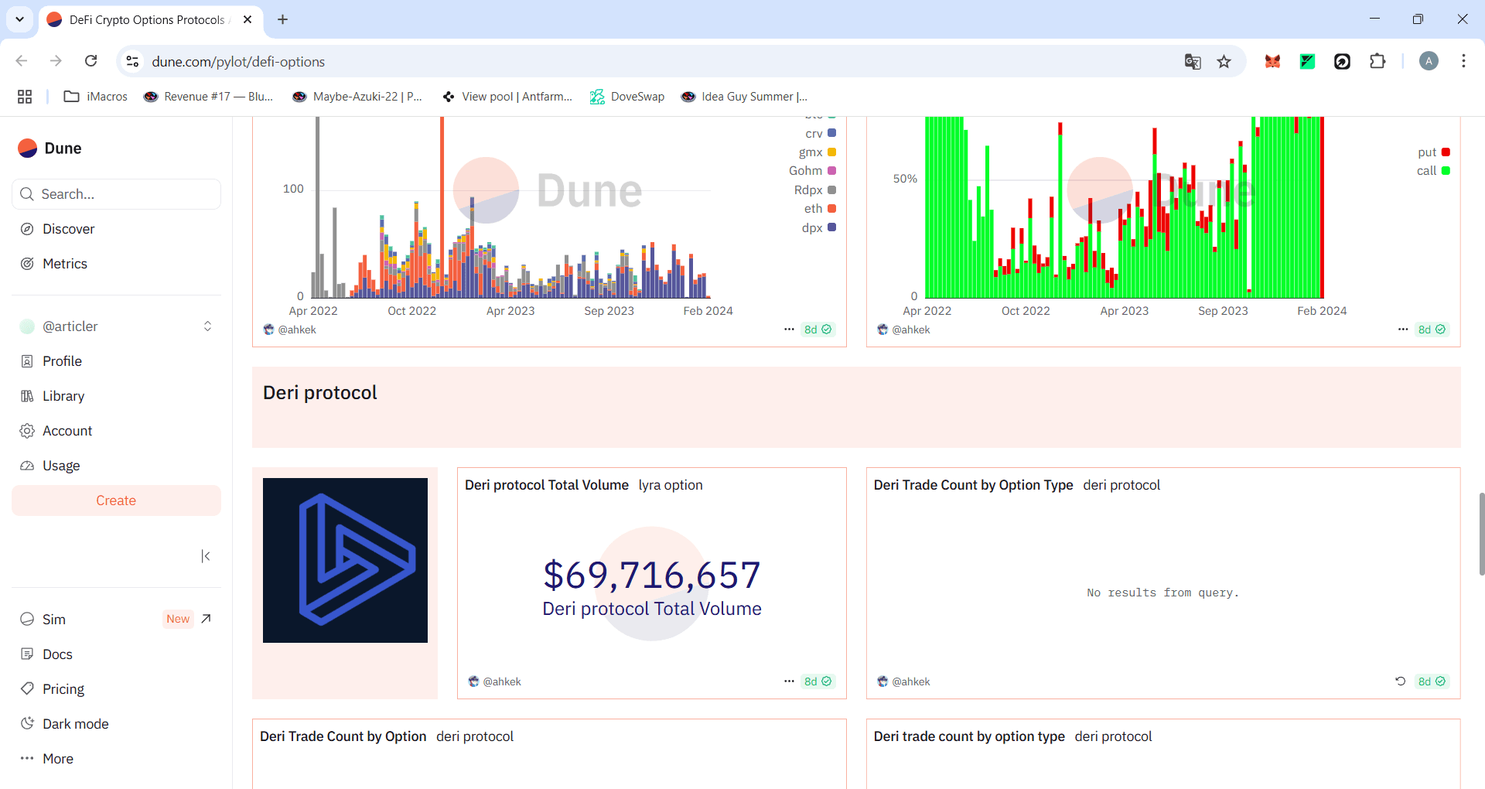Toggle the Gohm series in legend
Screen dimensions: 1485x789
[812, 171]
